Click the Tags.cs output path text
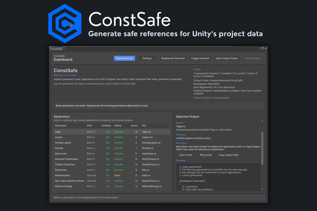This screenshot has height=211, width=317. click(203, 130)
